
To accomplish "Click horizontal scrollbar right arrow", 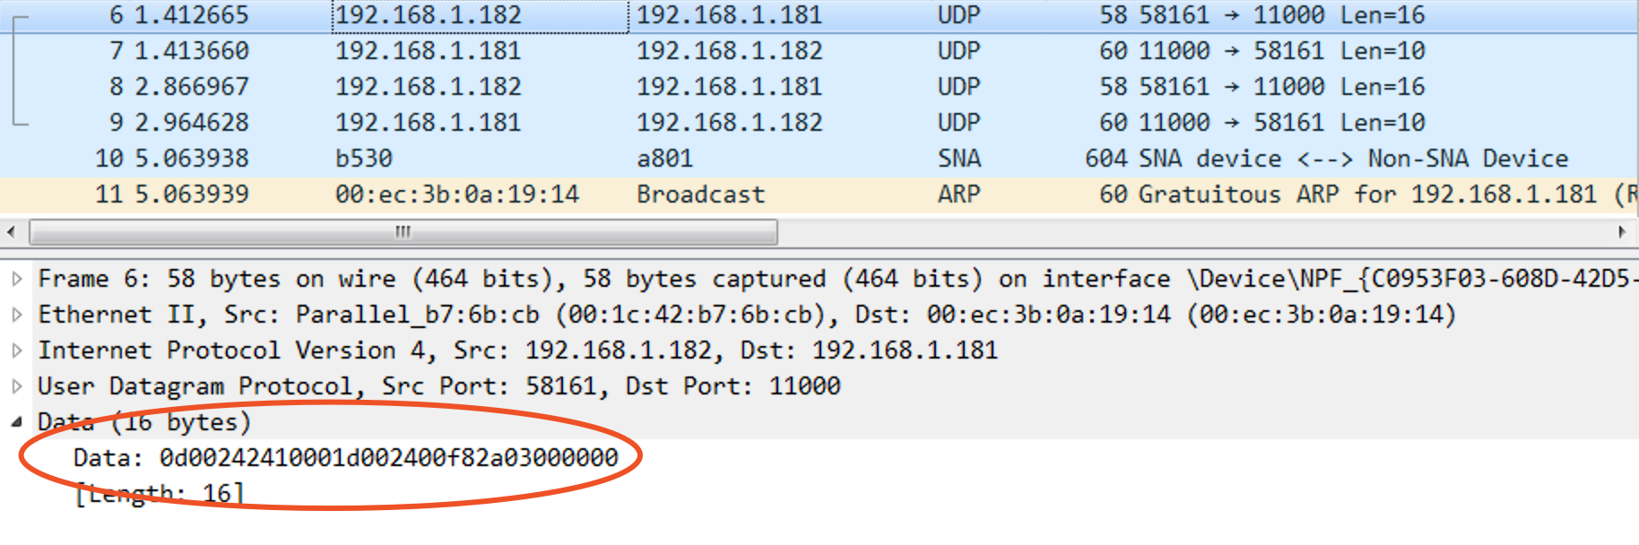I will click(1622, 232).
